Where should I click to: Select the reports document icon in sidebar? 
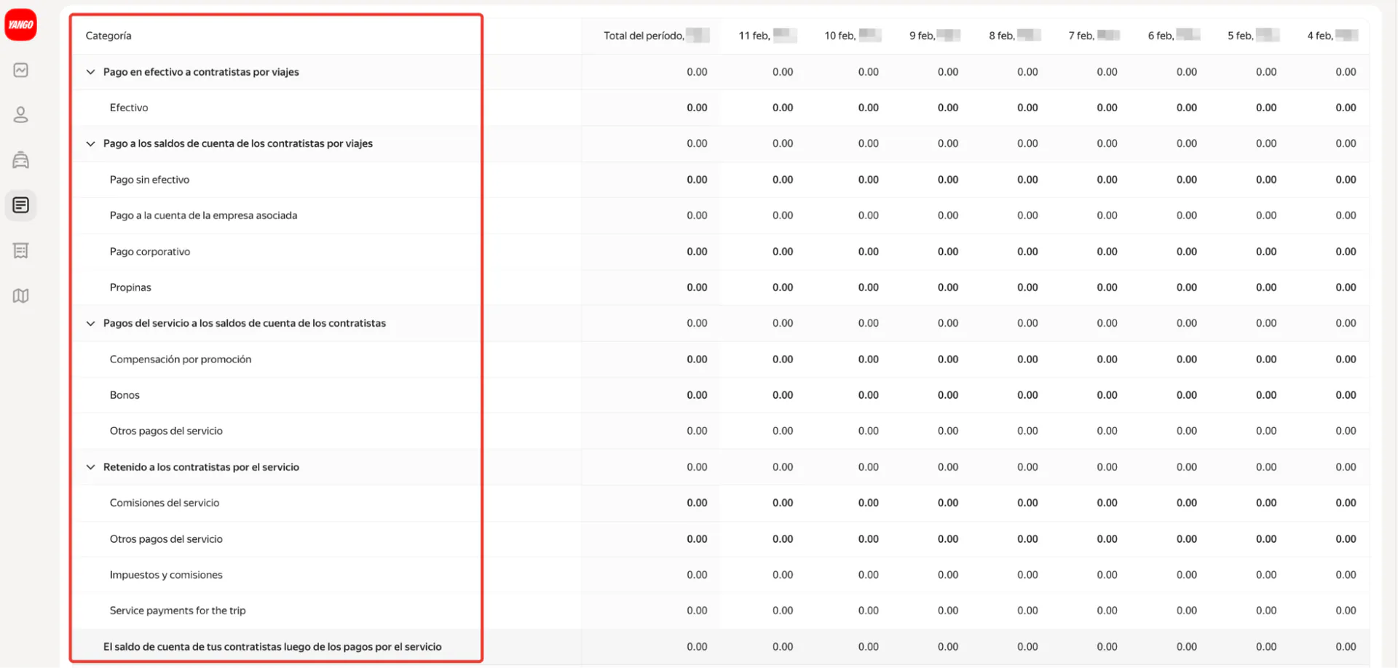point(20,205)
